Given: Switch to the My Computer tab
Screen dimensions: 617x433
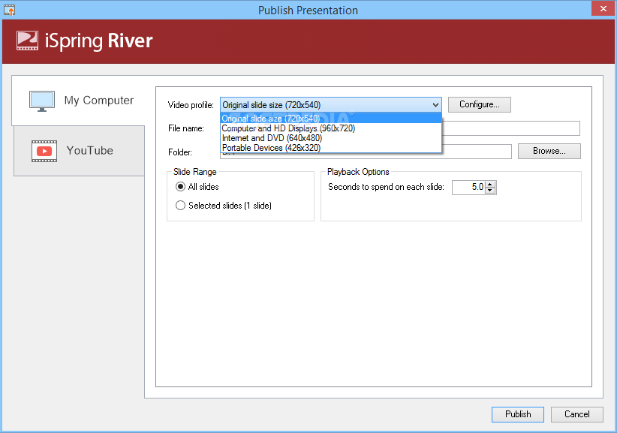Looking at the screenshot, I should click(x=78, y=101).
